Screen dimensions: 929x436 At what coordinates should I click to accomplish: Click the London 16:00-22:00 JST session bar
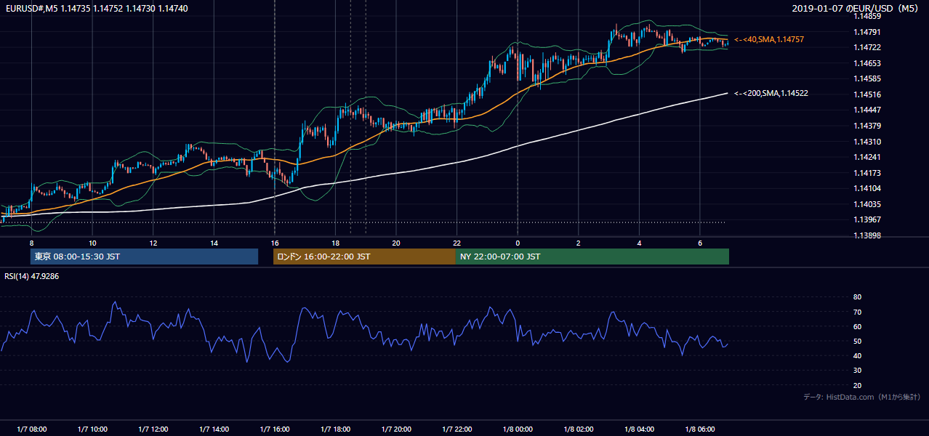364,257
